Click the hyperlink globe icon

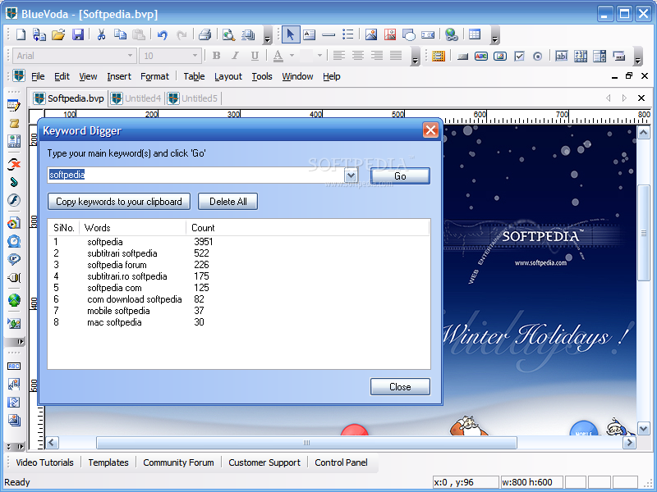pos(451,34)
